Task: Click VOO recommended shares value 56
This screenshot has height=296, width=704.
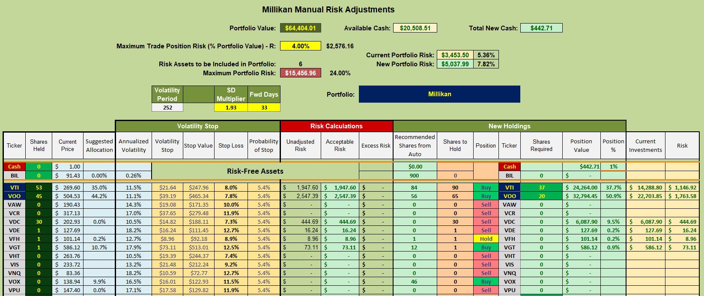Action: (x=414, y=196)
